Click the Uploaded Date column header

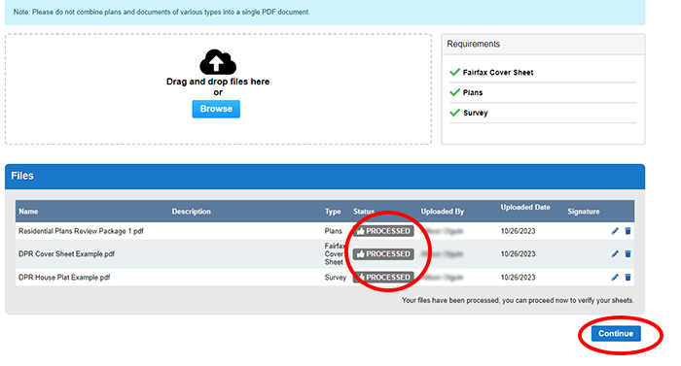(525, 208)
